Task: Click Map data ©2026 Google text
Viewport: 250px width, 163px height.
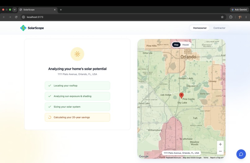Action: click(192, 158)
